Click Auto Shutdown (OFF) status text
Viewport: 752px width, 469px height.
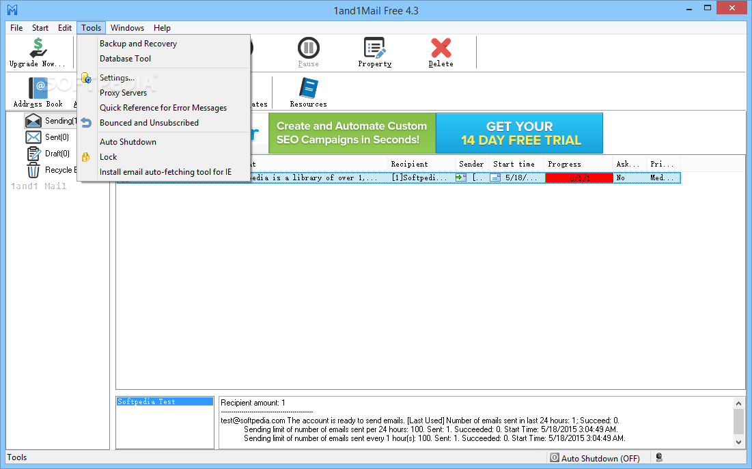[600, 459]
